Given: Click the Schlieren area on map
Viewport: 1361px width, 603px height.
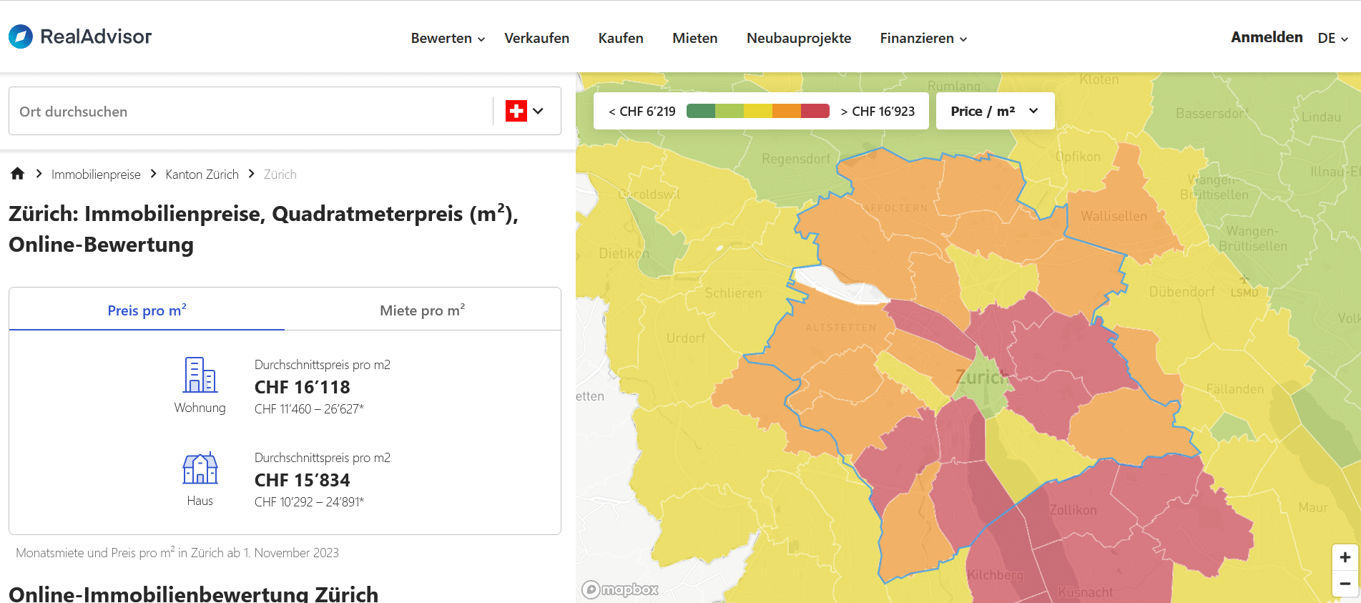Looking at the screenshot, I should tap(733, 293).
